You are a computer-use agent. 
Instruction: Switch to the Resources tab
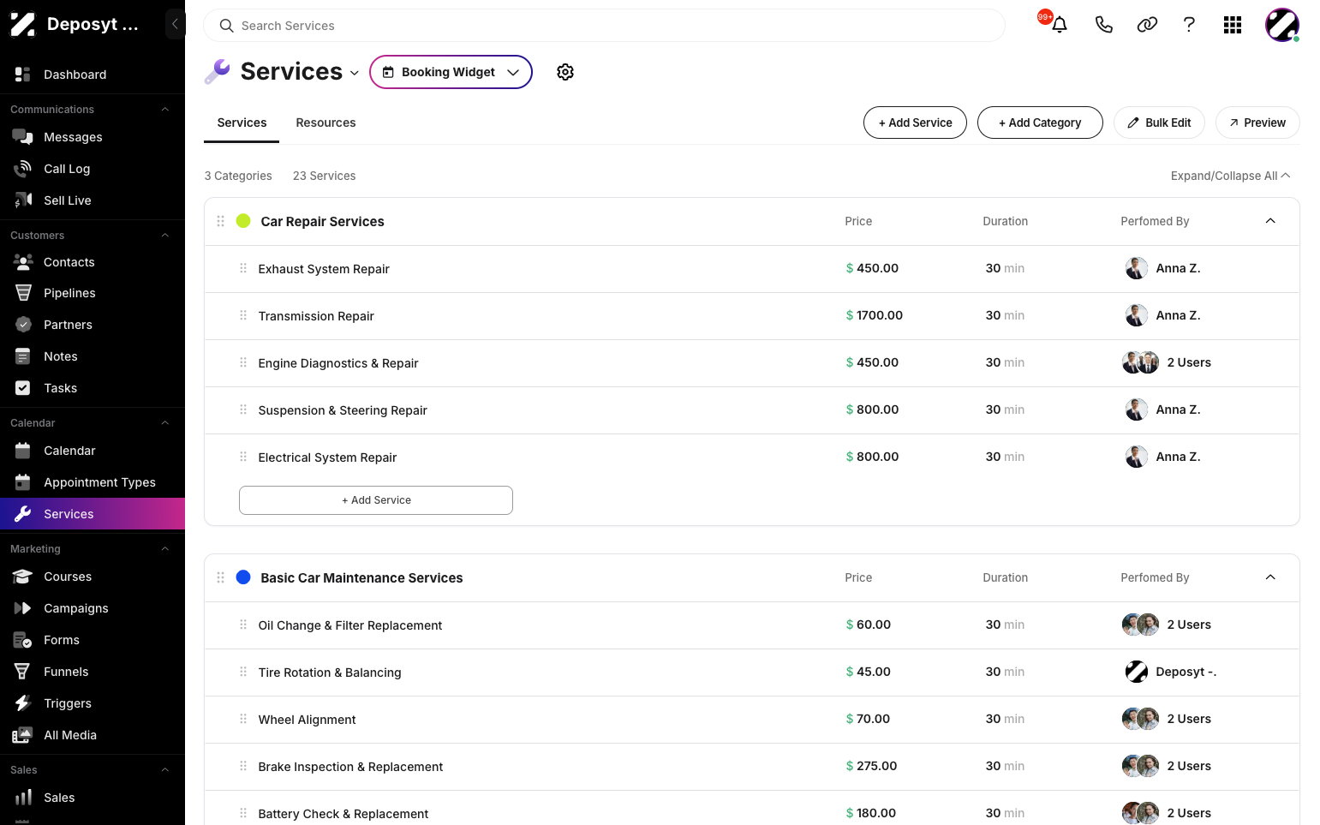[x=326, y=123]
